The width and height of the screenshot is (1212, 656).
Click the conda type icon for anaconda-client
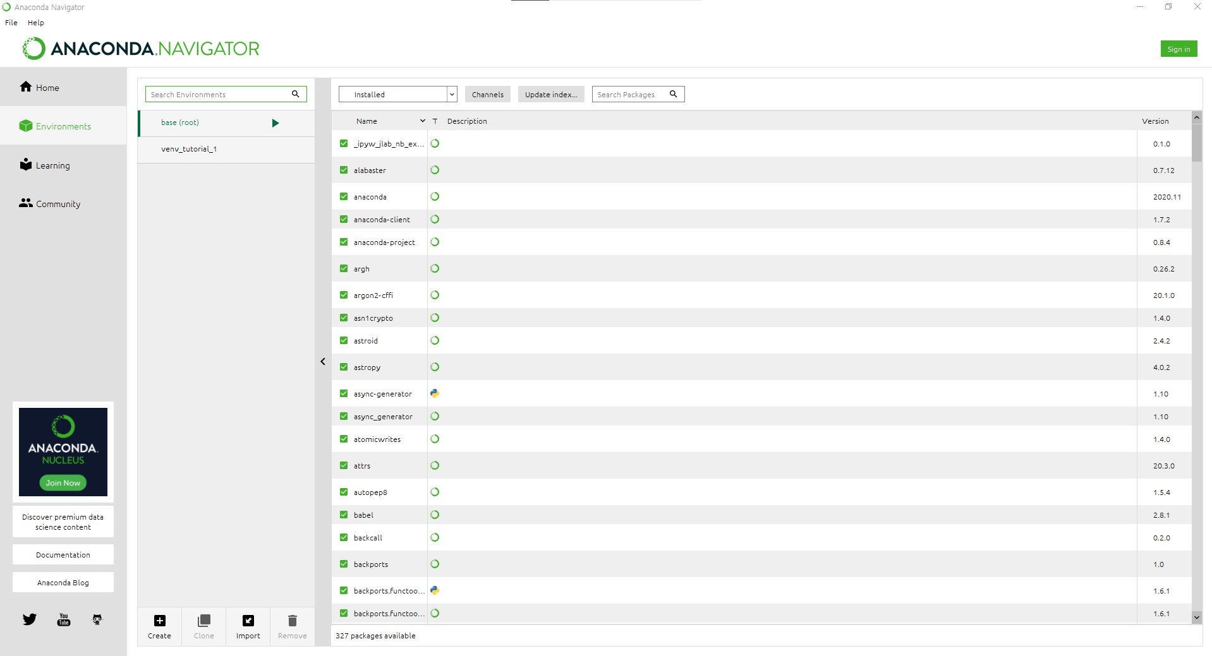[x=435, y=219]
